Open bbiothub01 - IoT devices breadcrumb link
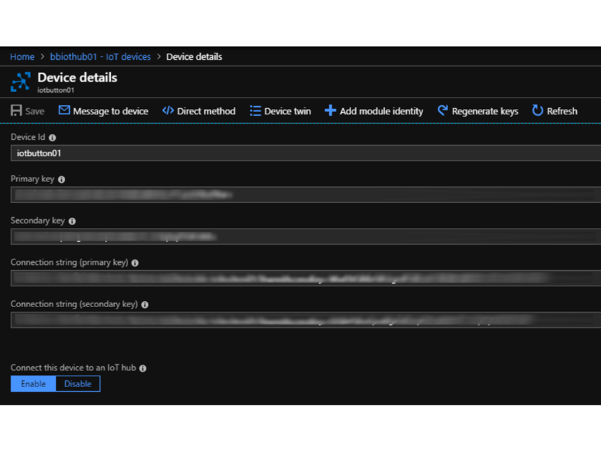Screen dimensions: 601x451 [101, 56]
